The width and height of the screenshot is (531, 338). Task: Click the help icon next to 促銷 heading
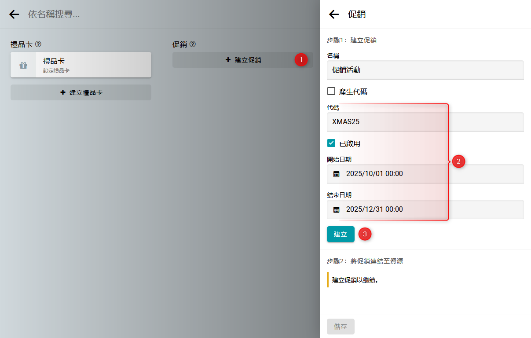click(192, 44)
